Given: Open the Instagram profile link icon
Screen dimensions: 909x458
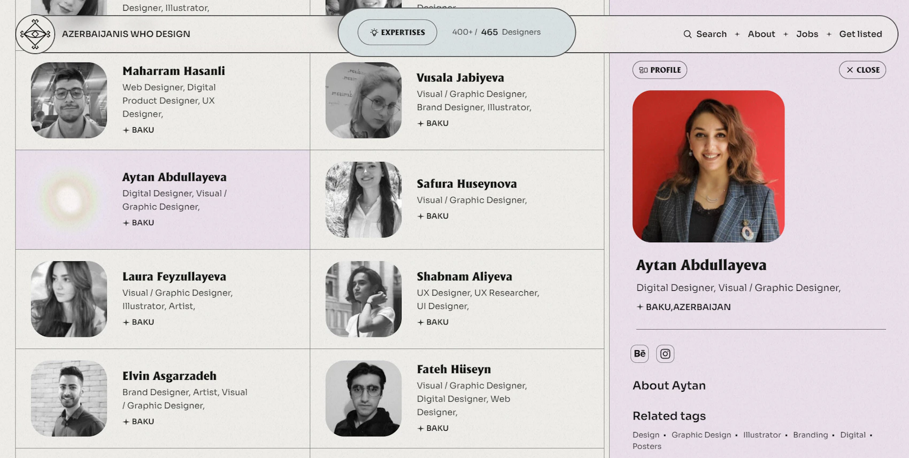Looking at the screenshot, I should pos(665,354).
